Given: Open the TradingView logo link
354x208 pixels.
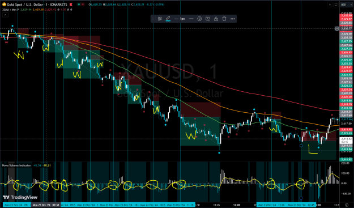Looking at the screenshot, I should (x=20, y=197).
